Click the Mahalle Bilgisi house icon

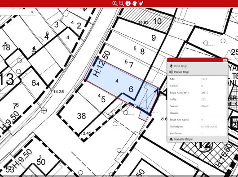[171, 139]
